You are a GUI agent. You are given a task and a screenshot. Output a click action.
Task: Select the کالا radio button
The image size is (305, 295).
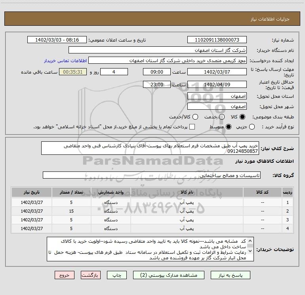pos(242,117)
